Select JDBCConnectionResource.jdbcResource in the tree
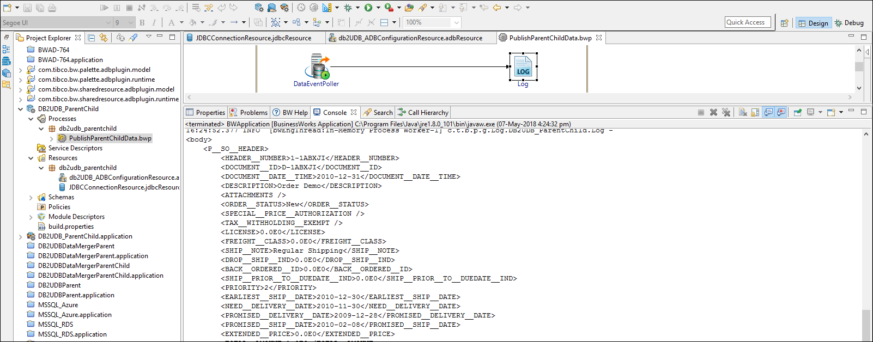873x342 pixels. point(124,187)
